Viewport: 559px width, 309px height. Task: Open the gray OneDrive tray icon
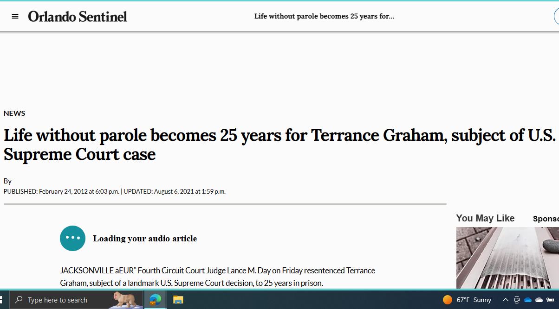pyautogui.click(x=539, y=300)
